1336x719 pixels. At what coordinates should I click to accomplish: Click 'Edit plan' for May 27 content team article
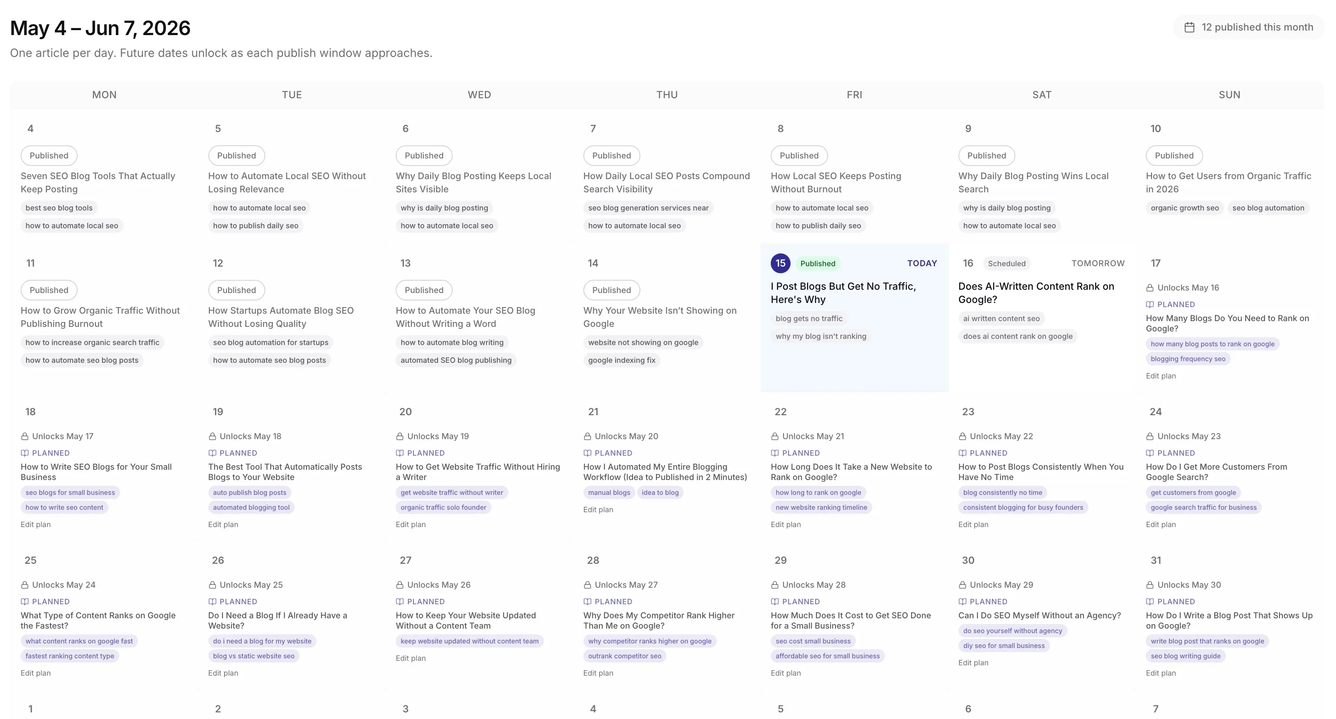coord(410,658)
